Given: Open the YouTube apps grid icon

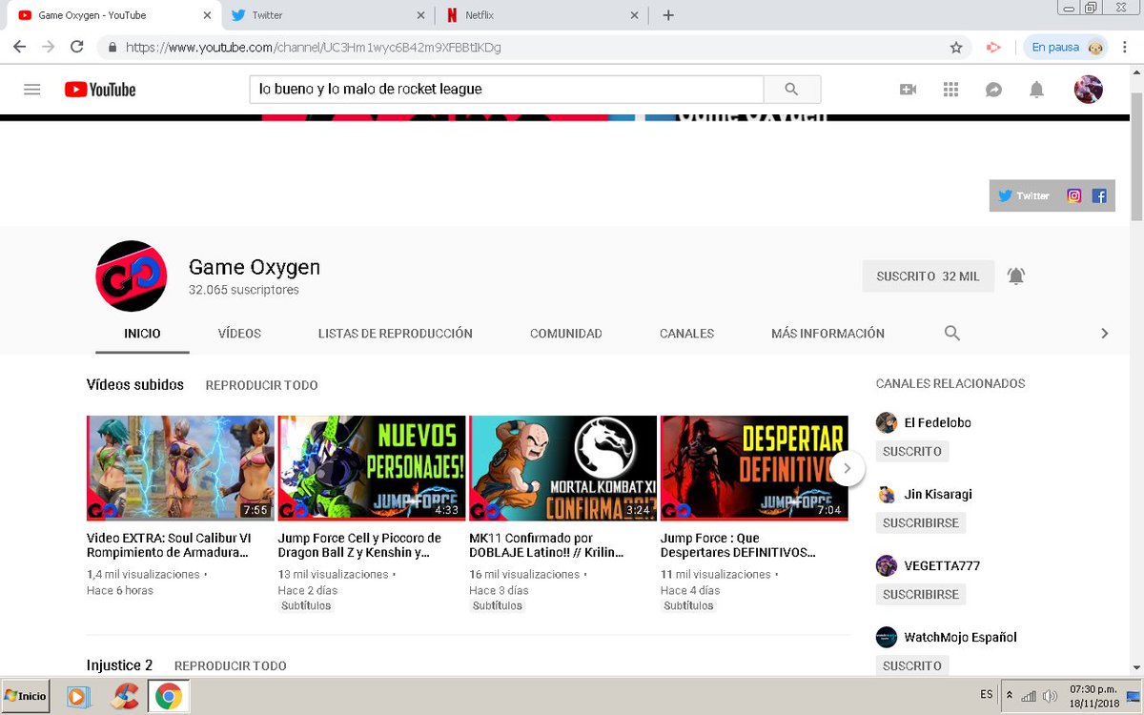Looking at the screenshot, I should [950, 89].
